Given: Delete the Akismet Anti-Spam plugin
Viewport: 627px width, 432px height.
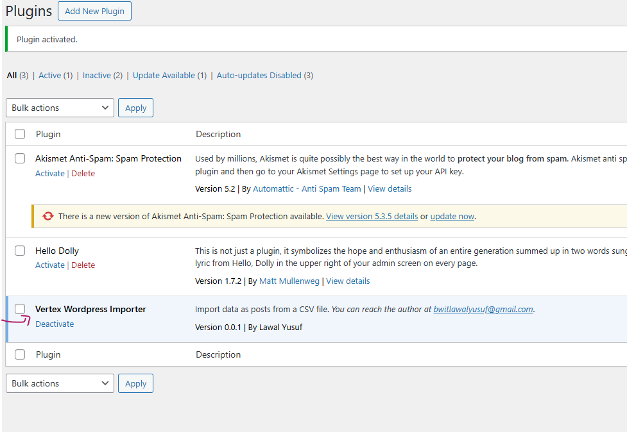Looking at the screenshot, I should click(x=83, y=173).
